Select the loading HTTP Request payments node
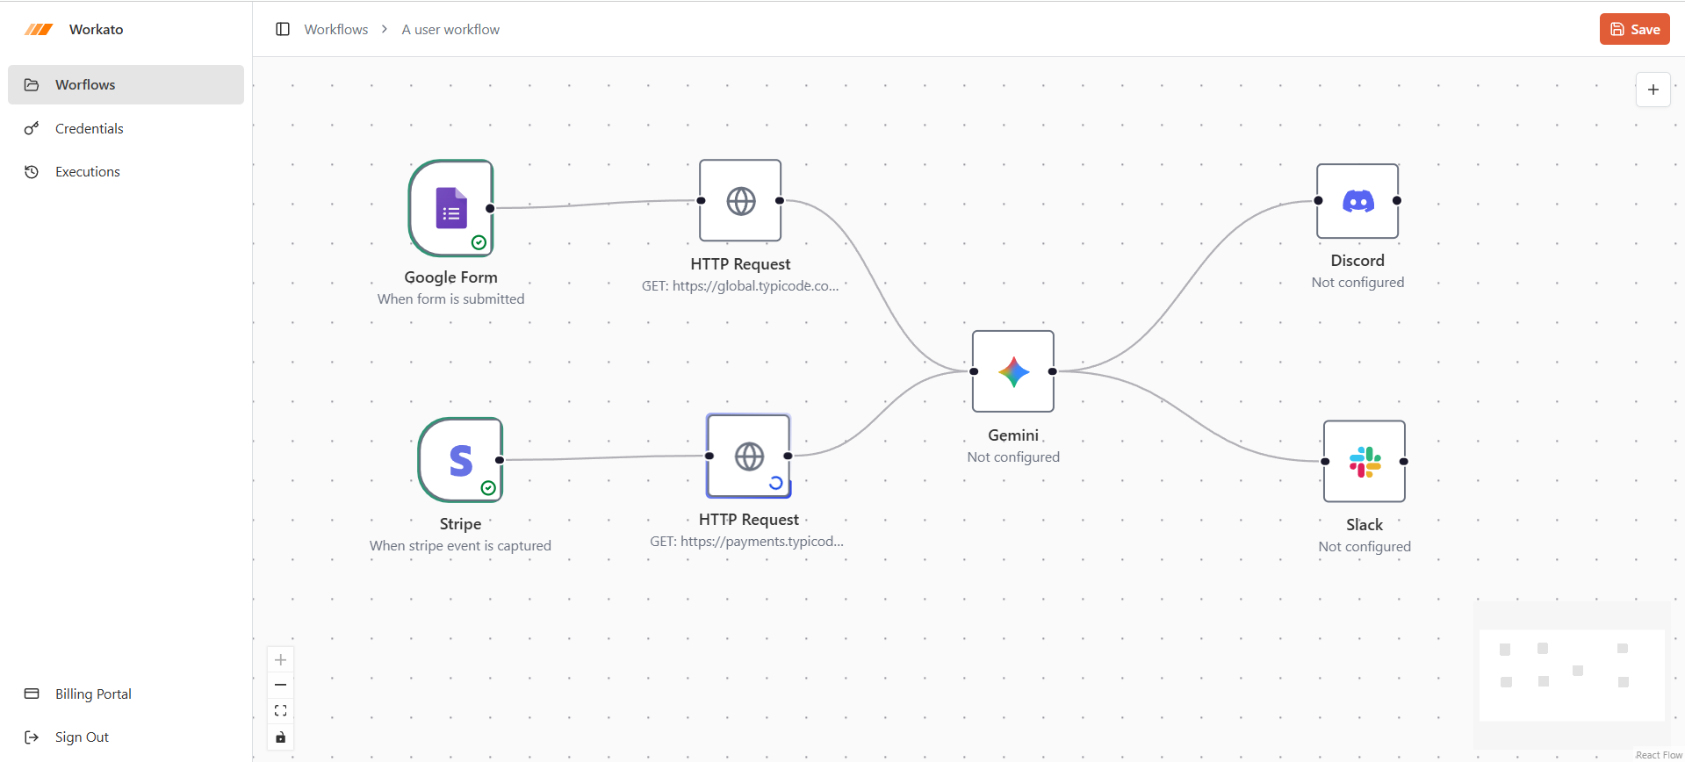 click(x=748, y=456)
